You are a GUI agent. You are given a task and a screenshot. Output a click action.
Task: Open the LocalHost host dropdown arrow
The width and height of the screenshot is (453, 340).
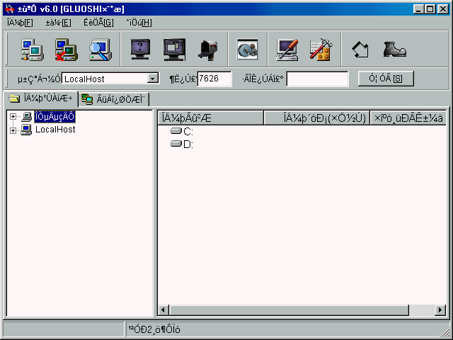point(153,79)
